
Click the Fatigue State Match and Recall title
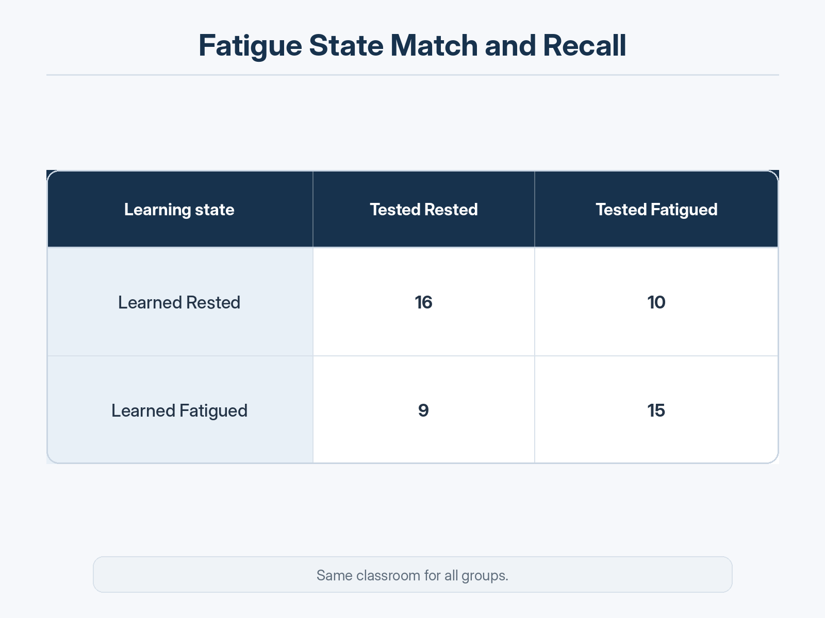[x=412, y=45]
